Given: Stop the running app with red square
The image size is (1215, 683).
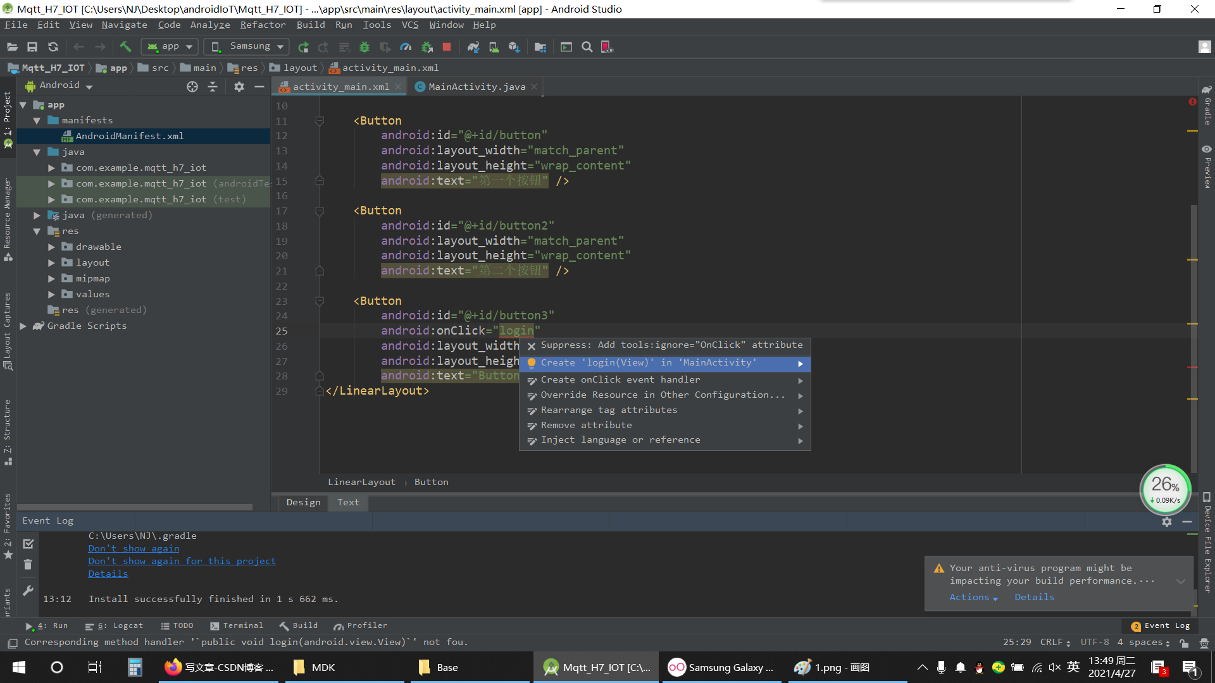Looking at the screenshot, I should pyautogui.click(x=447, y=47).
